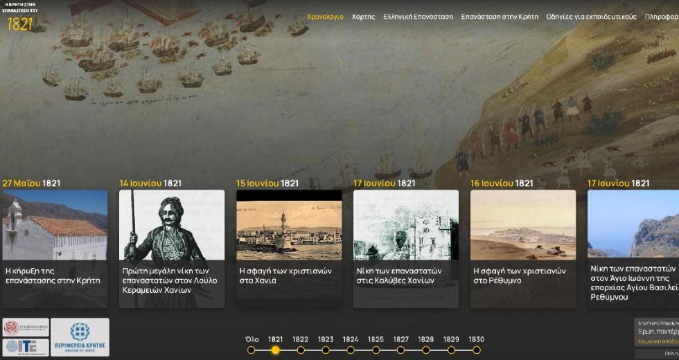679x360 pixels.
Task: Select the 1821 timeline marker
Action: tap(276, 350)
